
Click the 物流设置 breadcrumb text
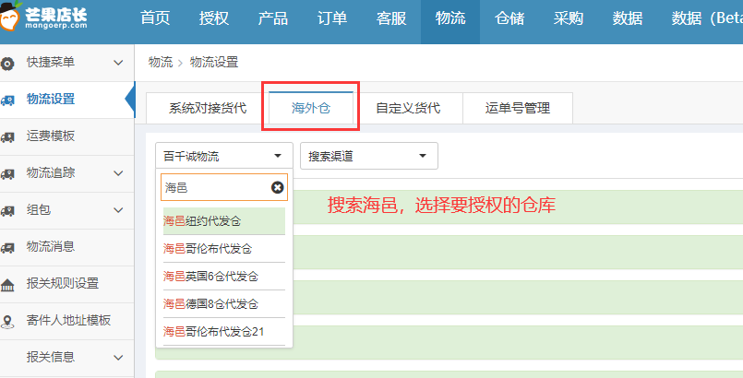coord(214,62)
